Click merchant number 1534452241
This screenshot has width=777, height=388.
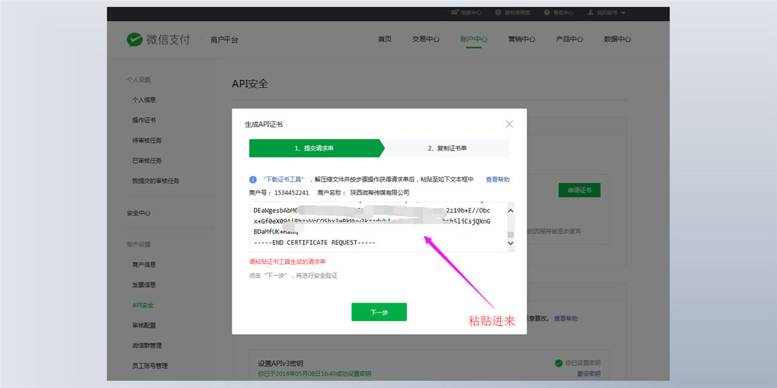[291, 193]
